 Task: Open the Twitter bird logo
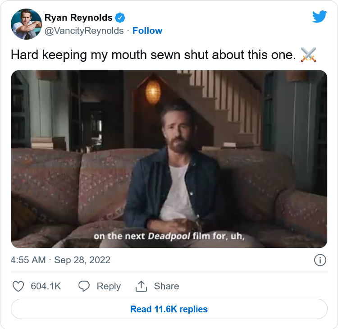(x=320, y=16)
